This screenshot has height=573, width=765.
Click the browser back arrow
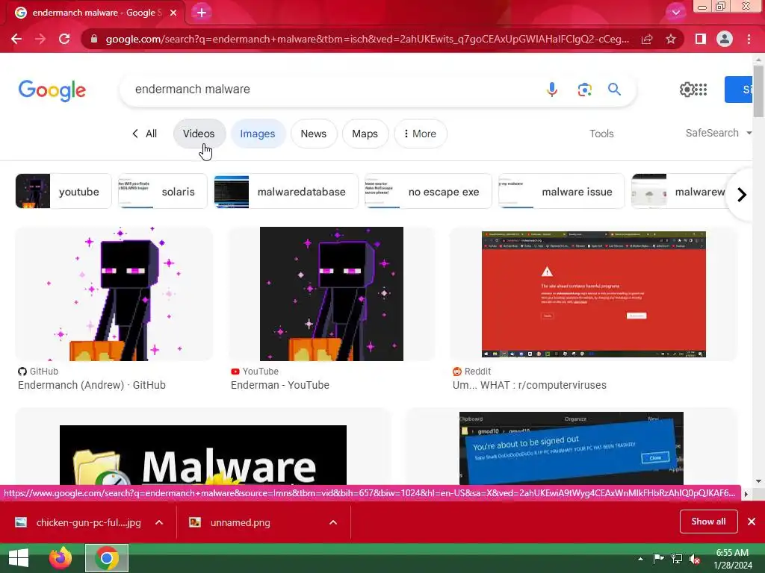pos(16,39)
